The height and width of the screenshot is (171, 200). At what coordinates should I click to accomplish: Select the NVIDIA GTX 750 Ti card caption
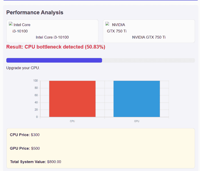(x=149, y=37)
